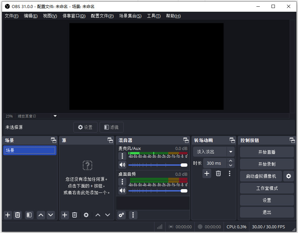Image resolution: width=298 pixels, height=233 pixels.
Task: Enable 工作室模式
Action: [x=266, y=188]
